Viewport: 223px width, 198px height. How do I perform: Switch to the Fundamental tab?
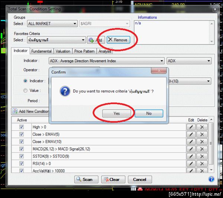click(42, 51)
